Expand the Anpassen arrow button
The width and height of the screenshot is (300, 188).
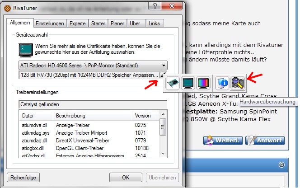[x=163, y=75]
